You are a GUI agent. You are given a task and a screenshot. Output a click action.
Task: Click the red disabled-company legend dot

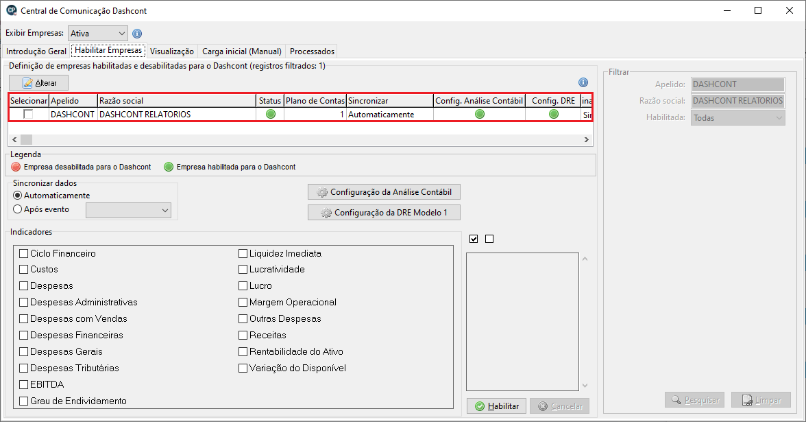16,167
